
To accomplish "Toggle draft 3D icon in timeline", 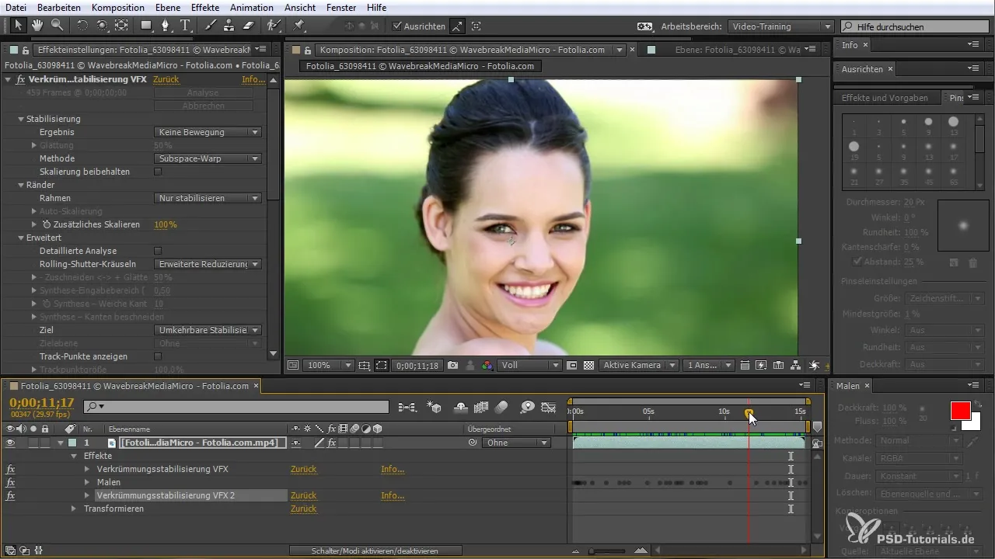I will point(435,406).
